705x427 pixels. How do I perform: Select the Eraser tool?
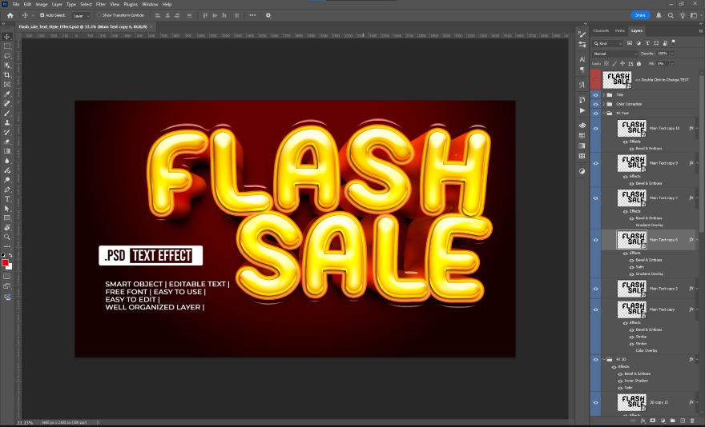point(6,142)
